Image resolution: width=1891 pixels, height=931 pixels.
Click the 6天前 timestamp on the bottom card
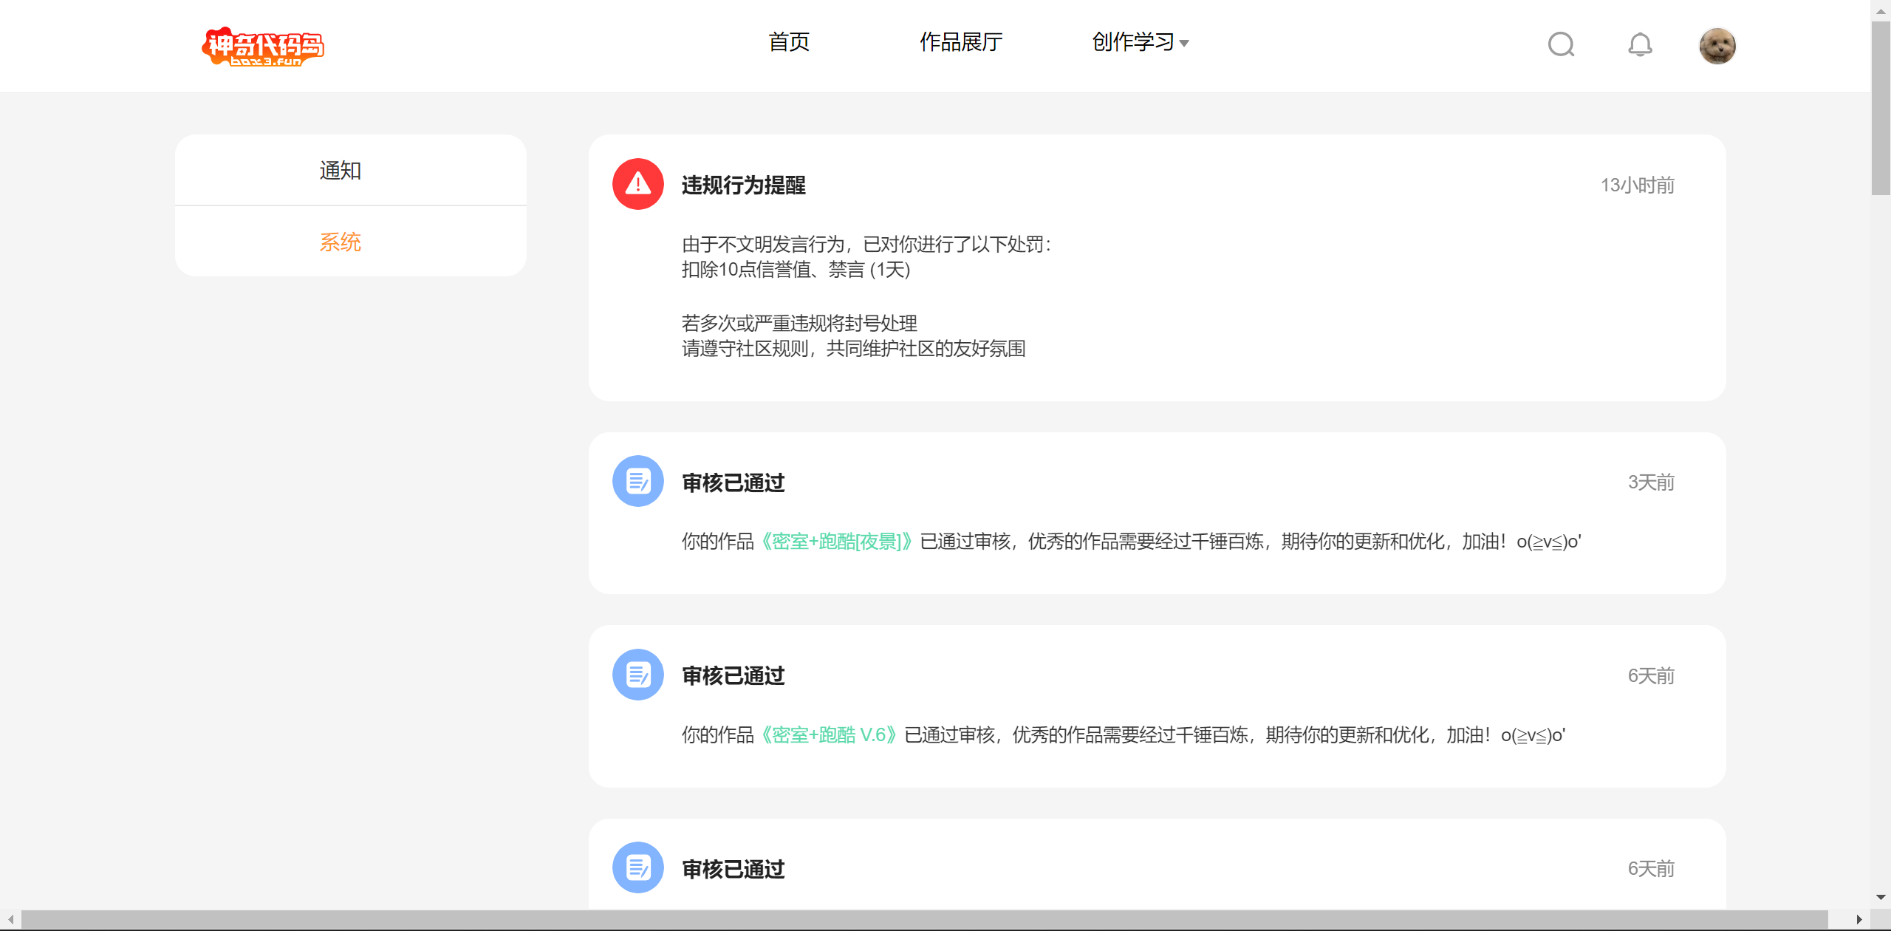coord(1651,869)
